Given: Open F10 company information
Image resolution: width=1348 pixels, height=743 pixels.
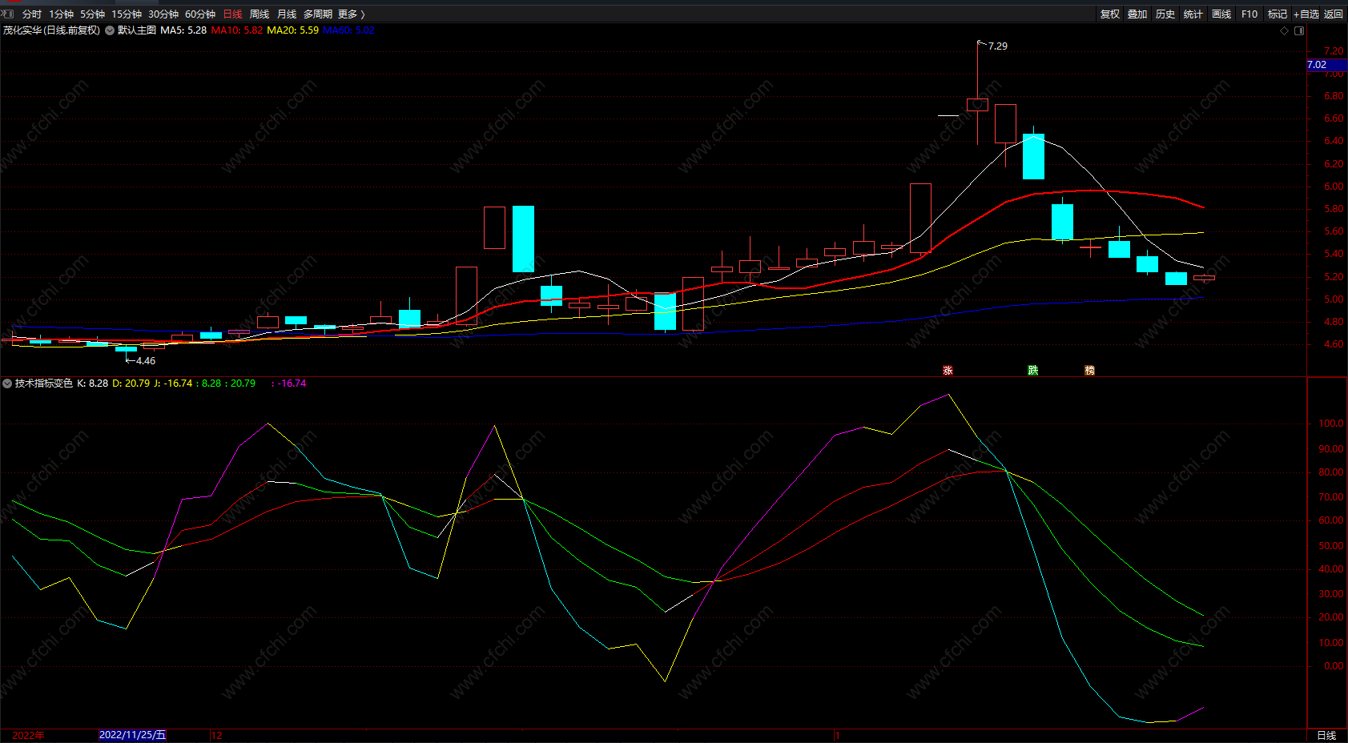Looking at the screenshot, I should point(1249,14).
